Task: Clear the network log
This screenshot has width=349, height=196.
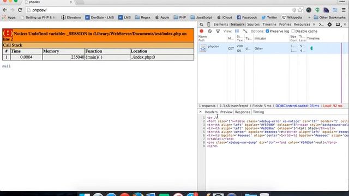Action: click(209, 31)
